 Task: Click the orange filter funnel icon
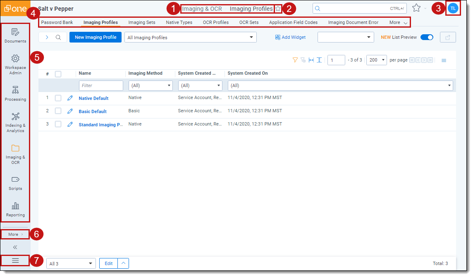295,60
